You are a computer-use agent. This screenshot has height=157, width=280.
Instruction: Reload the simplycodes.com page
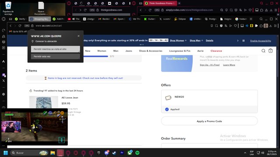(150, 10)
